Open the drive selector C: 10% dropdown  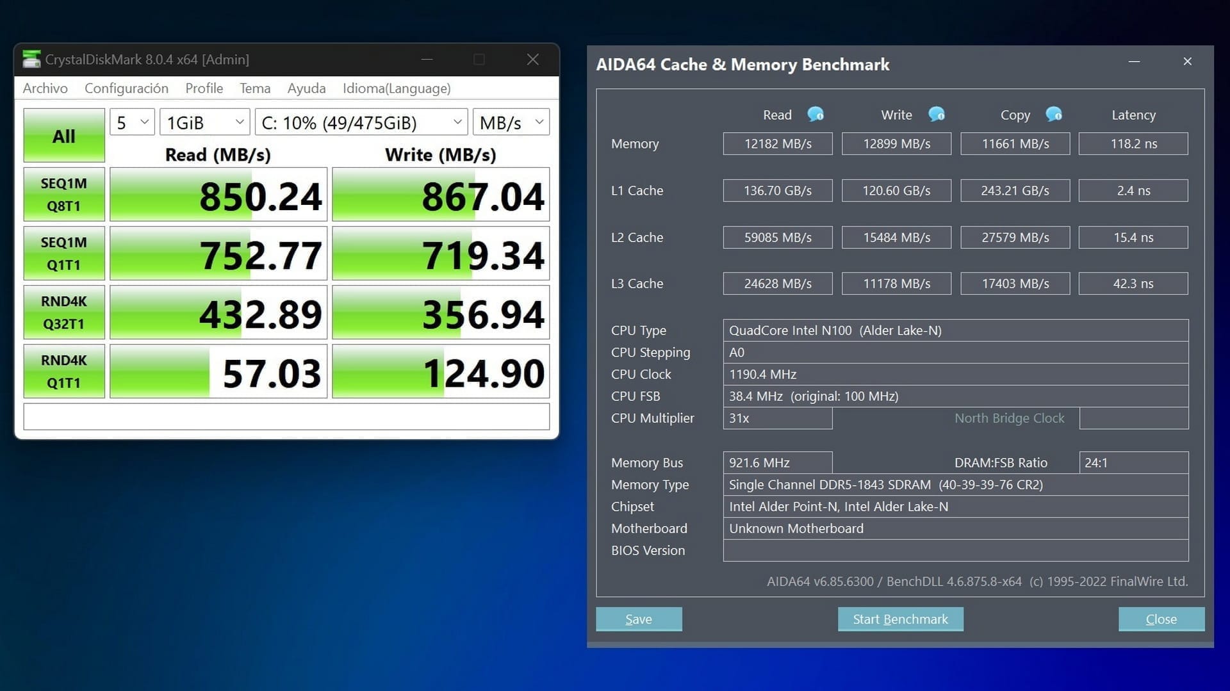click(361, 122)
